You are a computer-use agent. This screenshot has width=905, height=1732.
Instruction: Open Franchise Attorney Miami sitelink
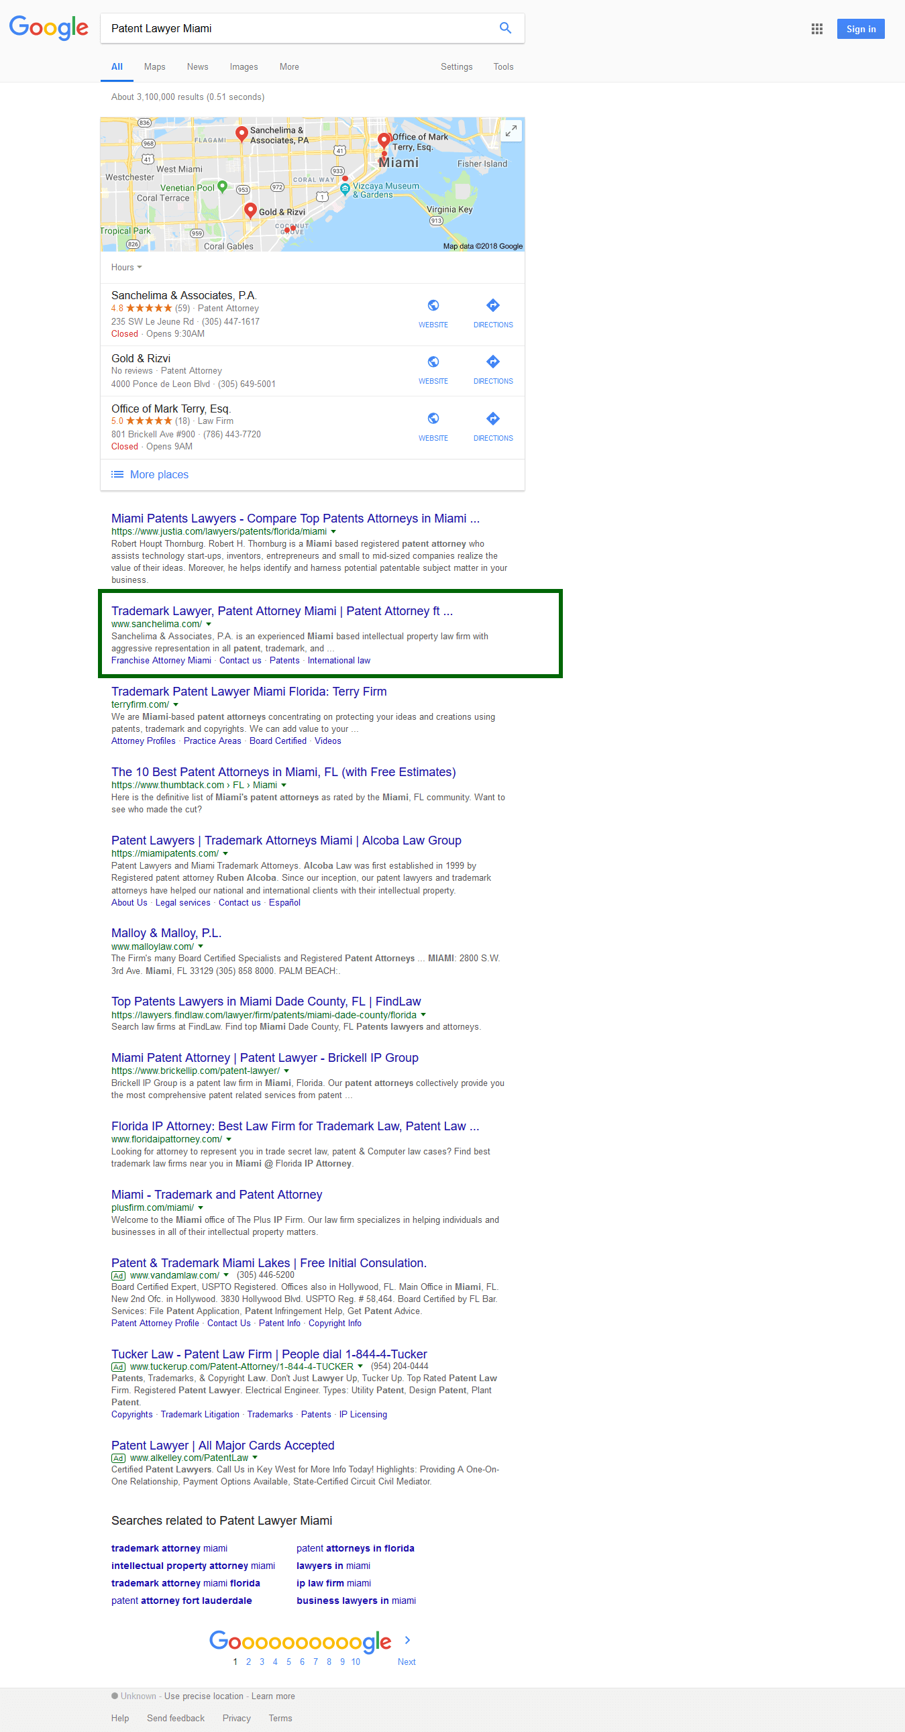pyautogui.click(x=162, y=661)
